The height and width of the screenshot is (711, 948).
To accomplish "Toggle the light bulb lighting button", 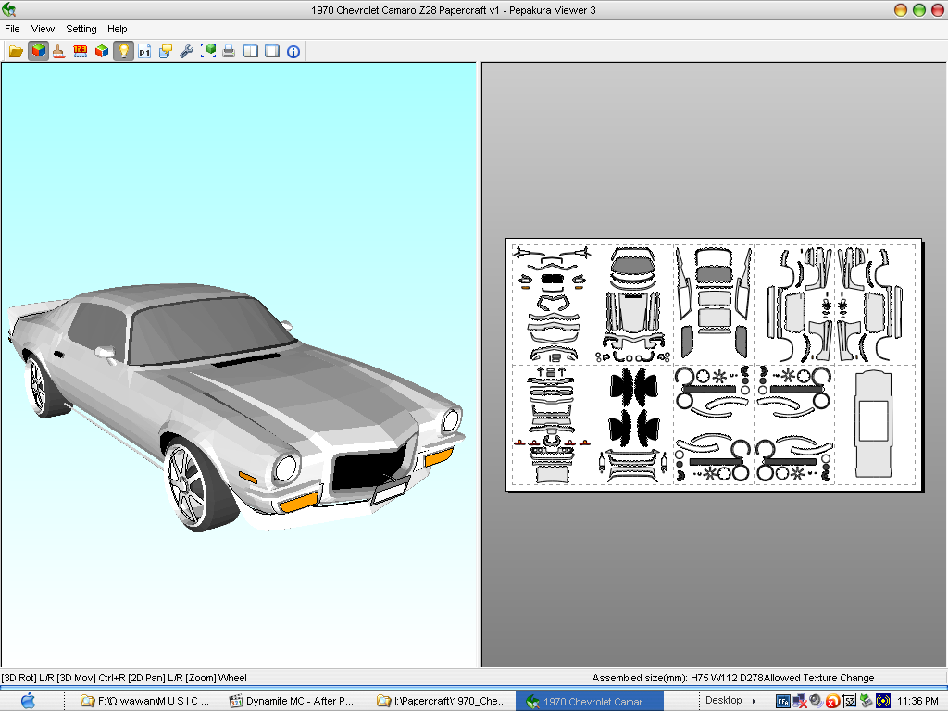I will (x=123, y=52).
